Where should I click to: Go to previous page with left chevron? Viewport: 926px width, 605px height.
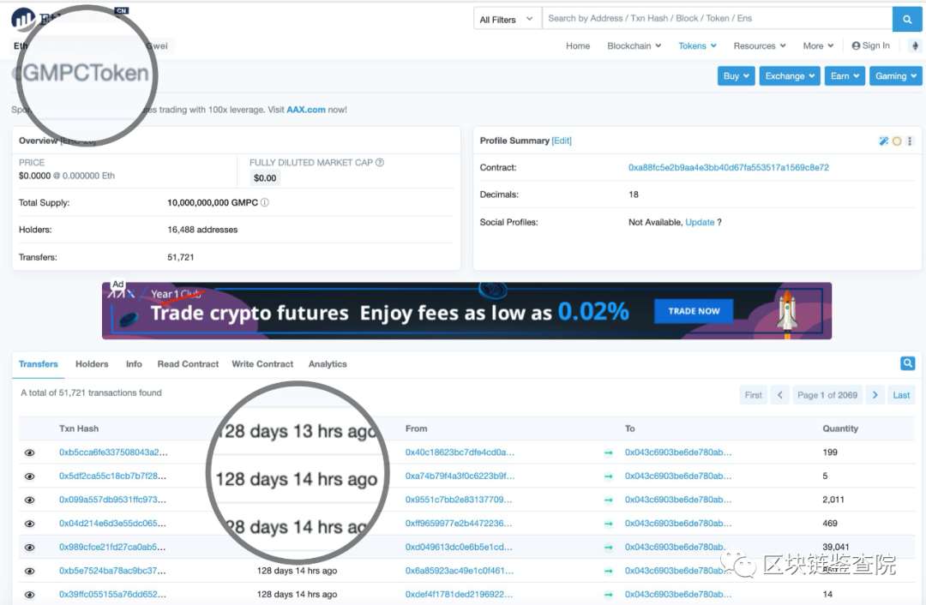pyautogui.click(x=779, y=395)
